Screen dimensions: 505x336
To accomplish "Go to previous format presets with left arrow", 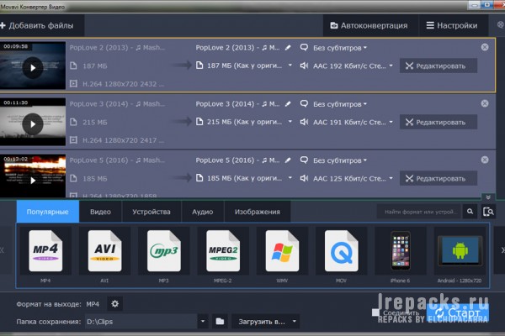I will (x=3, y=250).
